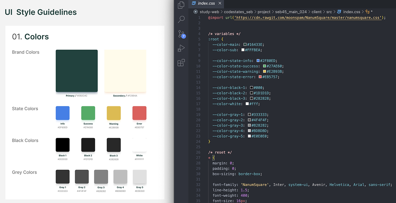Click the Grey Colors row label
Image resolution: width=396 pixels, height=203 pixels.
[24, 172]
